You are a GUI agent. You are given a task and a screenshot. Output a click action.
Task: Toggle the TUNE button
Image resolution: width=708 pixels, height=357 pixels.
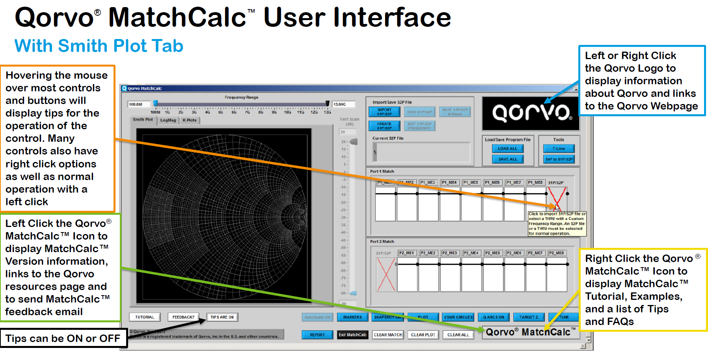coord(564,317)
